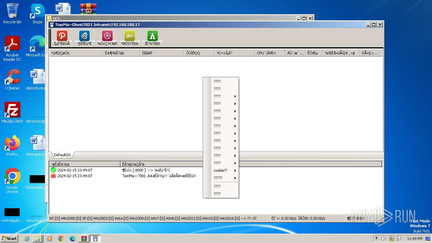The image size is (432, 243).
Task: Click the OS counts status bar text
Action: pyautogui.click(x=153, y=218)
